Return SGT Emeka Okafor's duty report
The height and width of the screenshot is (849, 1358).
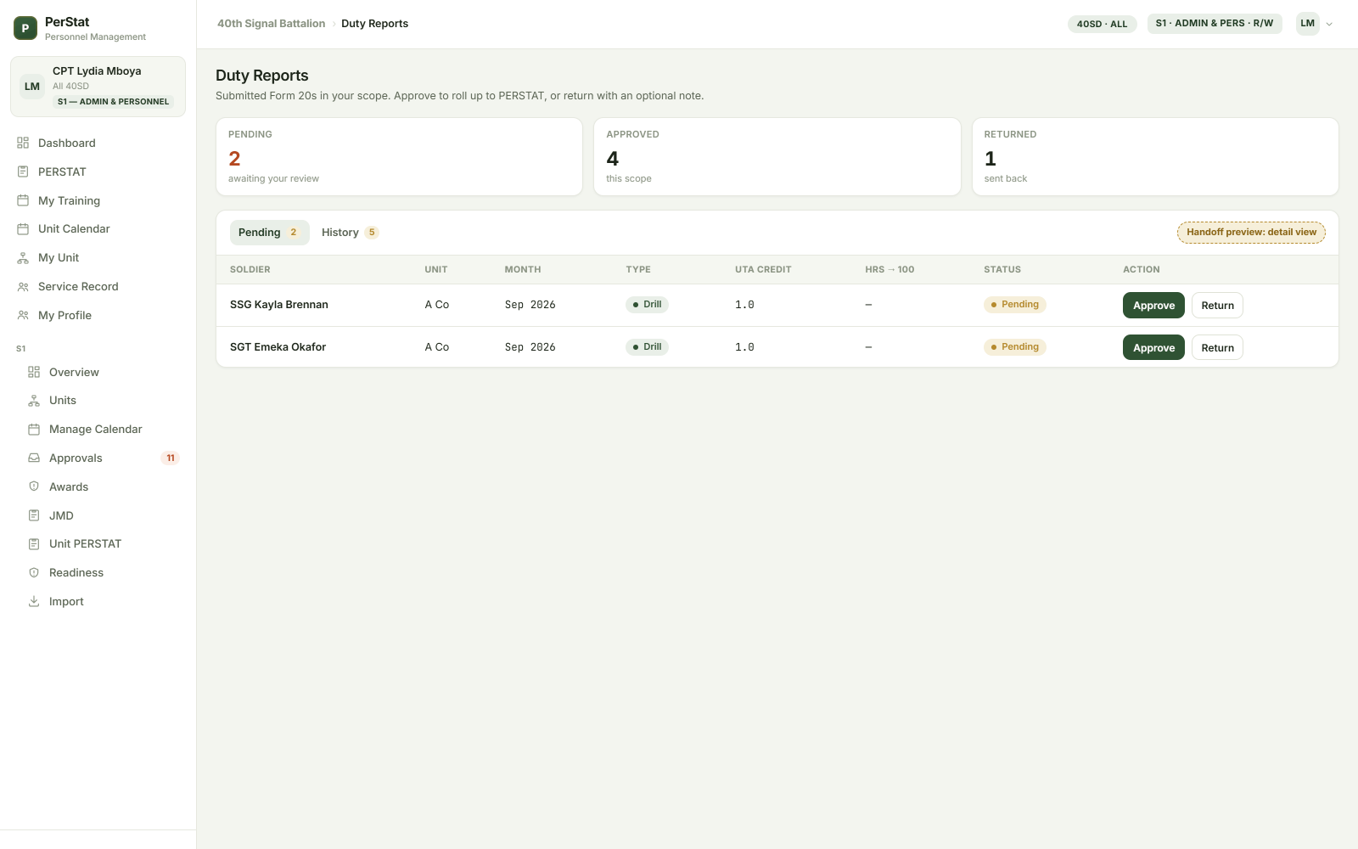click(1217, 347)
